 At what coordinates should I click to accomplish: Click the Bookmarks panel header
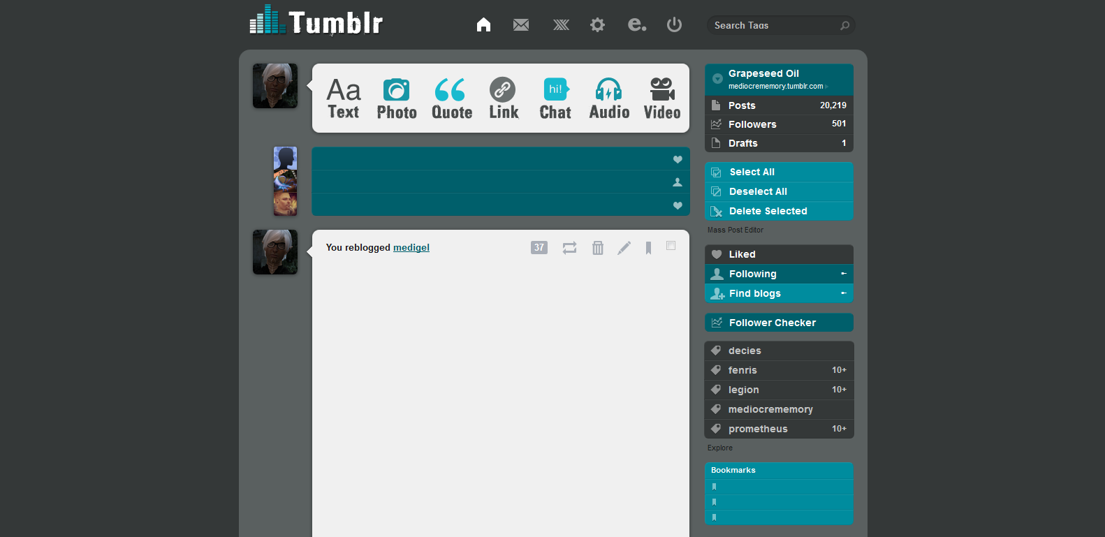780,470
